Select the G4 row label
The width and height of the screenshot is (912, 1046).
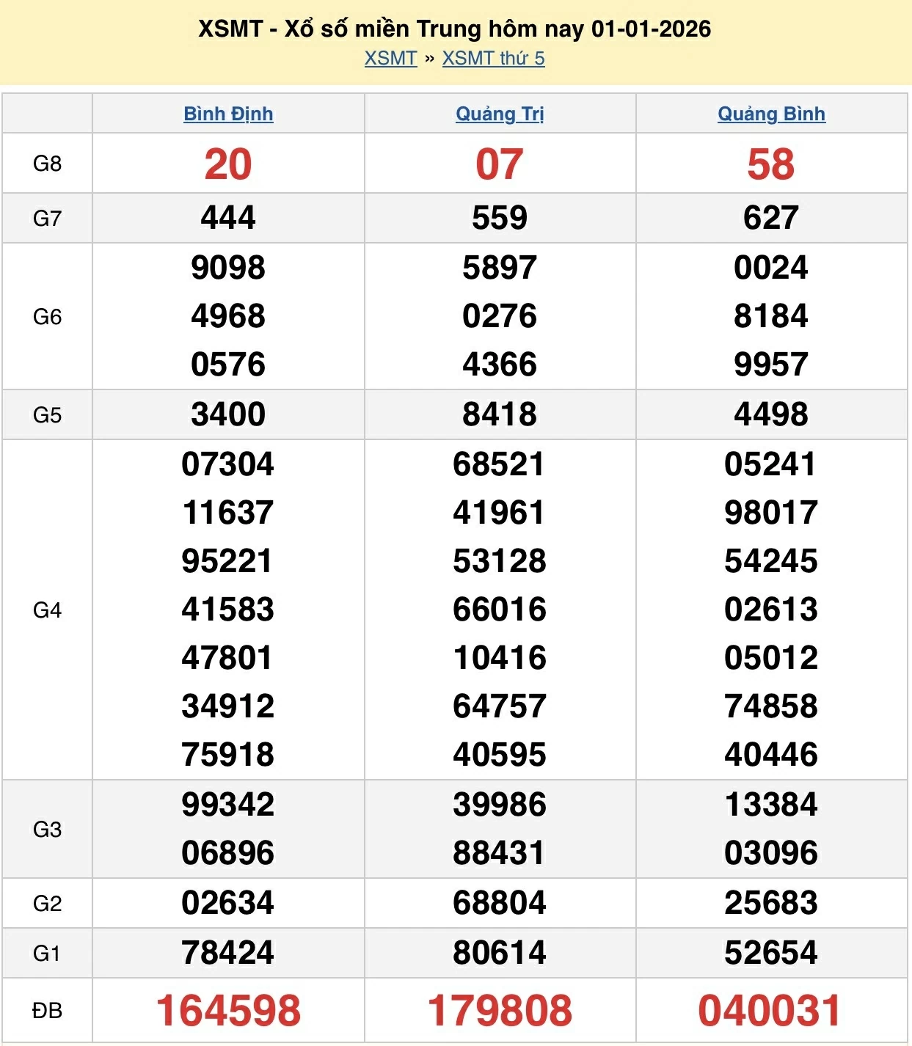click(x=47, y=610)
